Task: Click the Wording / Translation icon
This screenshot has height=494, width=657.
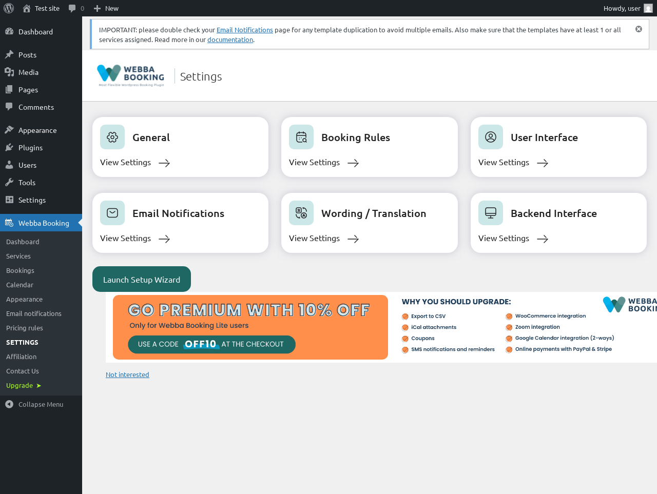Action: click(x=301, y=213)
